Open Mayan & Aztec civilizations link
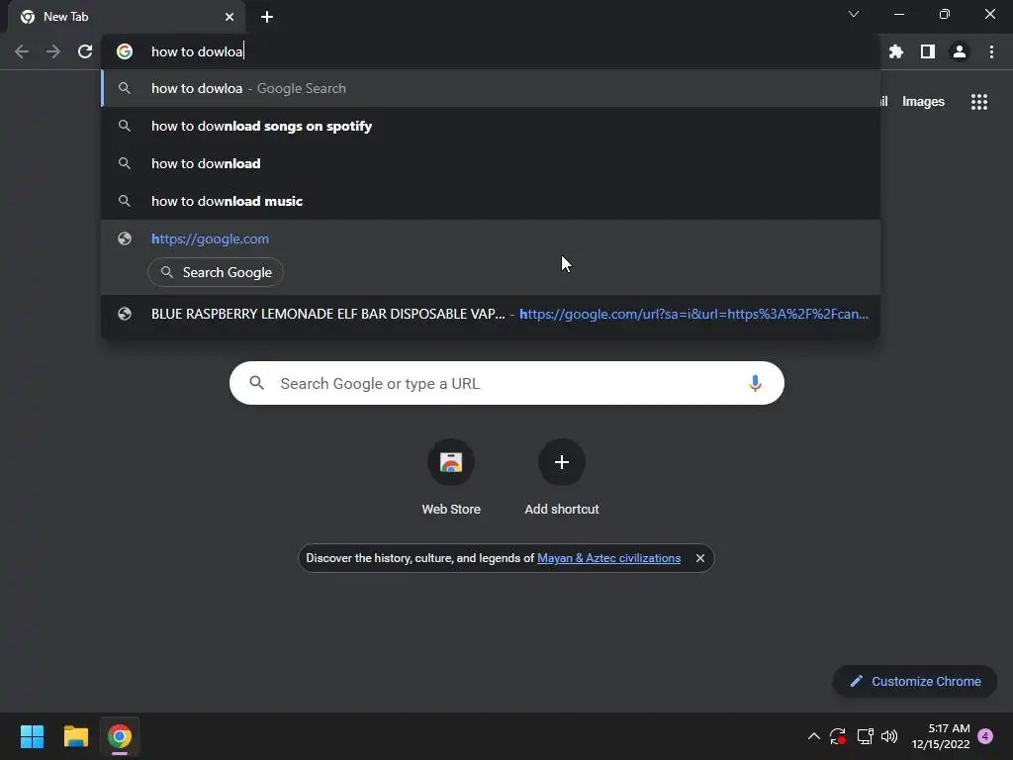 tap(608, 558)
